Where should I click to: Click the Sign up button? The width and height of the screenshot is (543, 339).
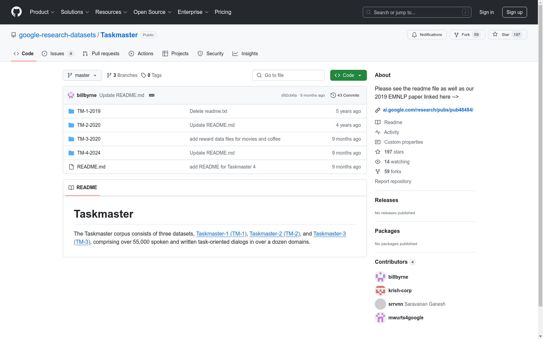click(x=514, y=12)
